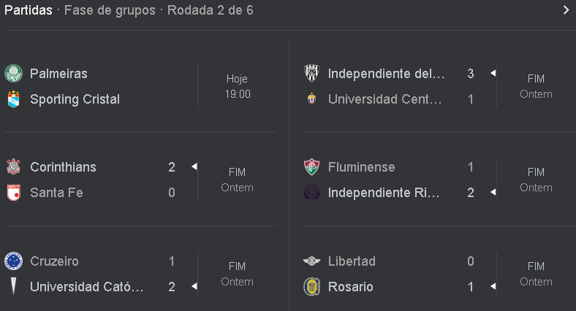This screenshot has height=311, width=576.
Task: Click the Independiente del Valle crest
Action: tap(311, 73)
